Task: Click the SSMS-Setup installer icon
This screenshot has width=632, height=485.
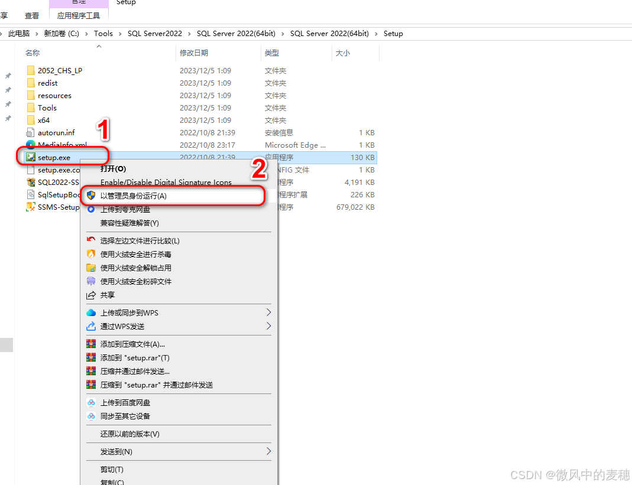Action: 31,207
